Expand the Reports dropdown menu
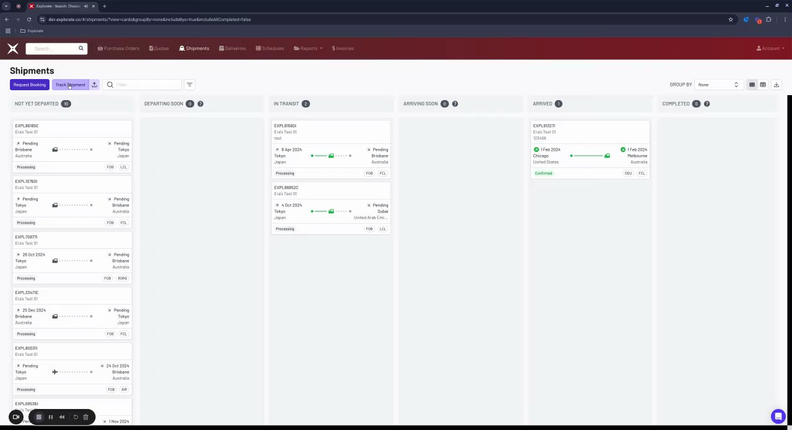The width and height of the screenshot is (792, 430). coord(308,48)
